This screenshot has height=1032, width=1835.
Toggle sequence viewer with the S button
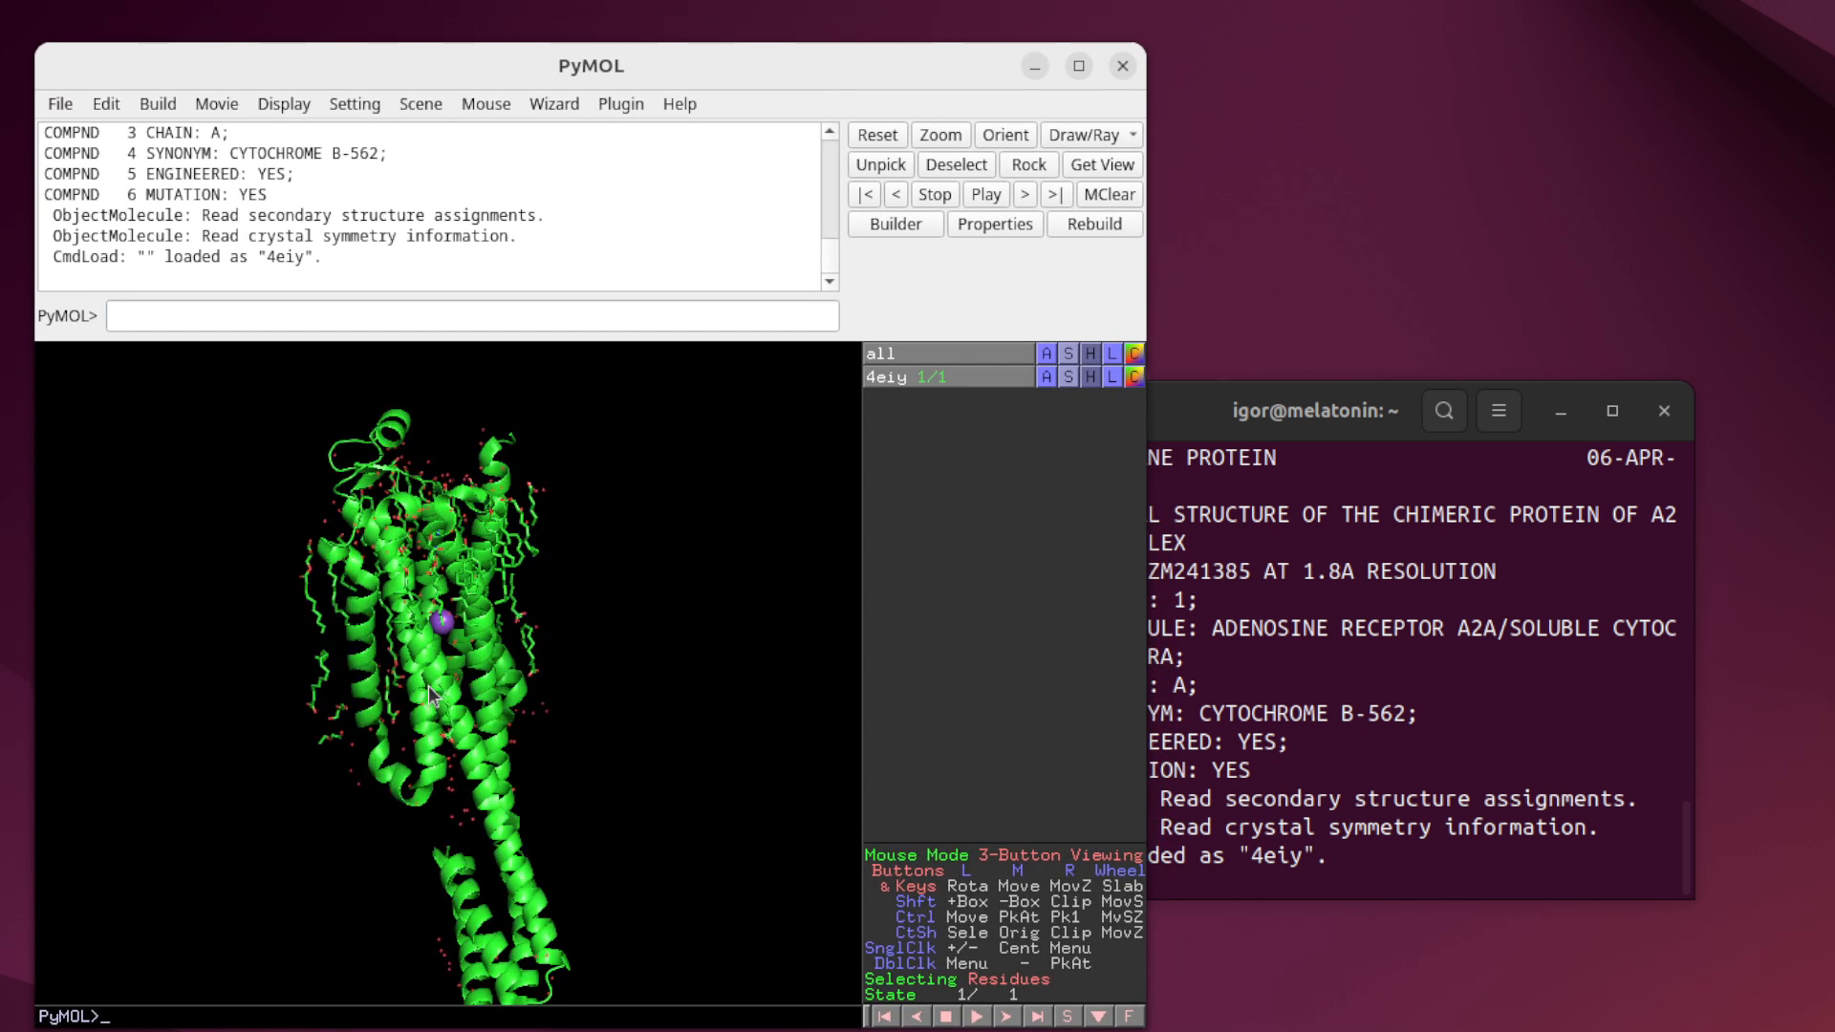tap(1068, 1016)
